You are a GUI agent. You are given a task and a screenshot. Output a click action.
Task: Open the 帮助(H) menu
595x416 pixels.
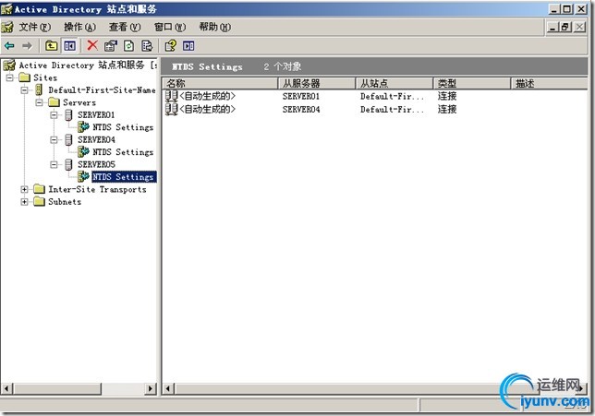[x=214, y=27]
